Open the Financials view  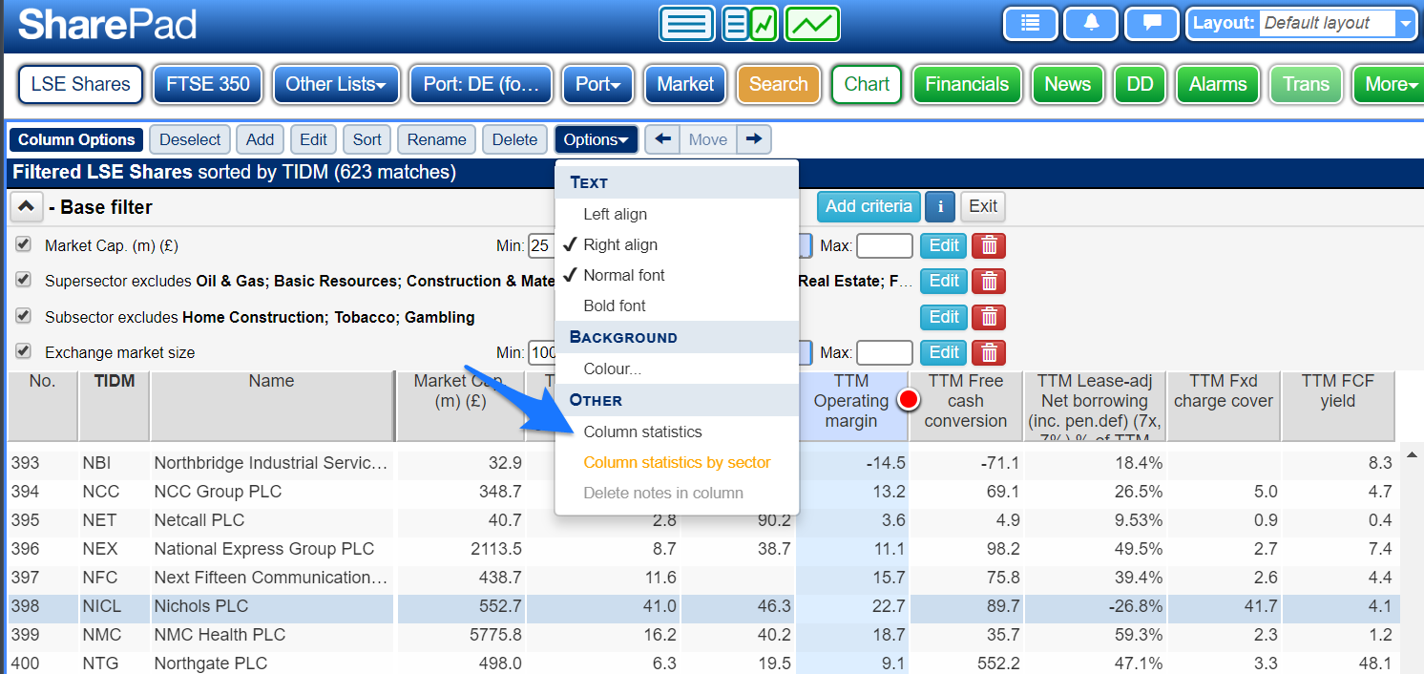967,84
